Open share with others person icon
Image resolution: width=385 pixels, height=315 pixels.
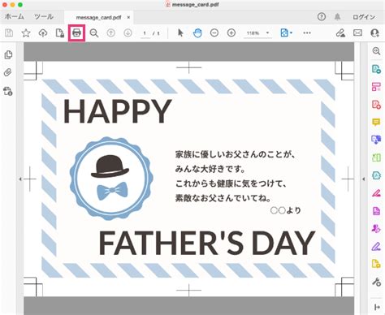374,33
